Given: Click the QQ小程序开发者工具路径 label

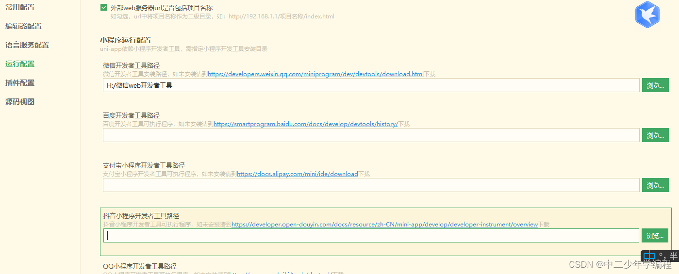Looking at the screenshot, I should (140, 266).
